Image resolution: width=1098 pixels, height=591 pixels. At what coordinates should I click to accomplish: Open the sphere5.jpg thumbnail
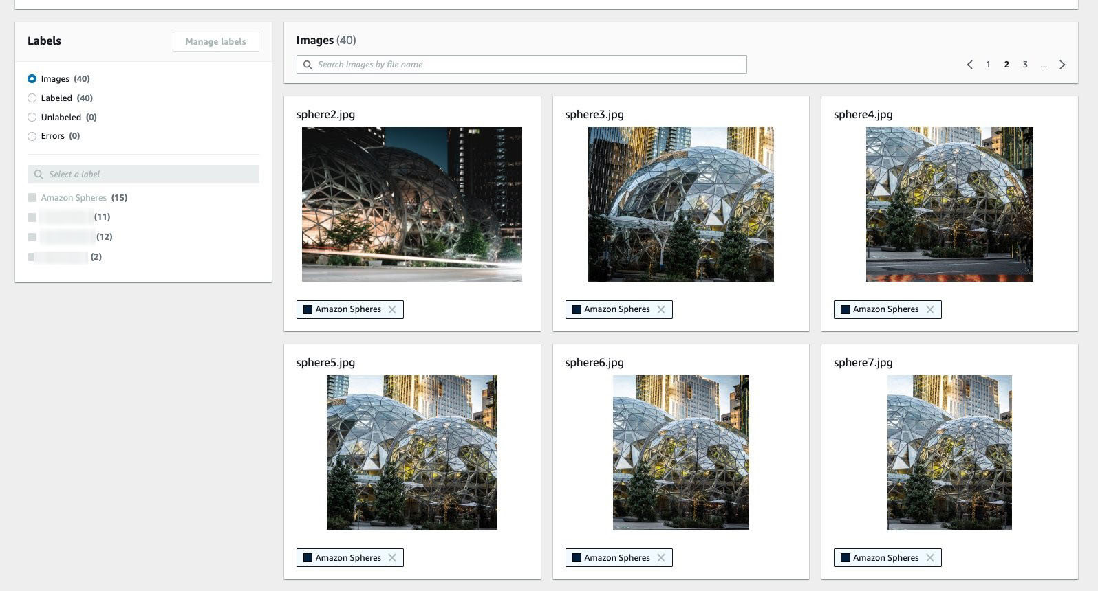412,452
